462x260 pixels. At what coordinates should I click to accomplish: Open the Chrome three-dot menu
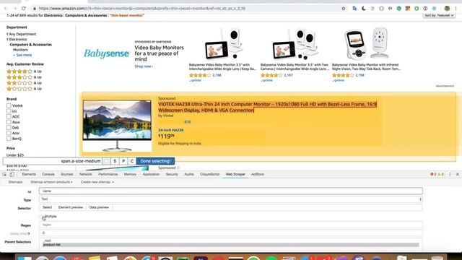pyautogui.click(x=456, y=9)
